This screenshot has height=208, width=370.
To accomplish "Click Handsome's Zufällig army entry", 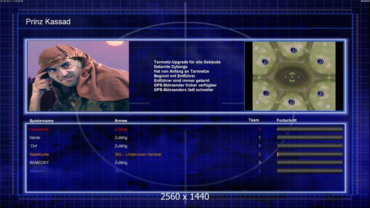I will [x=121, y=129].
